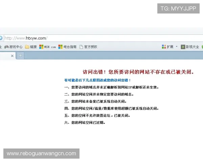
Task: Open the 官方授权 bookmark
Action: pos(88,47)
